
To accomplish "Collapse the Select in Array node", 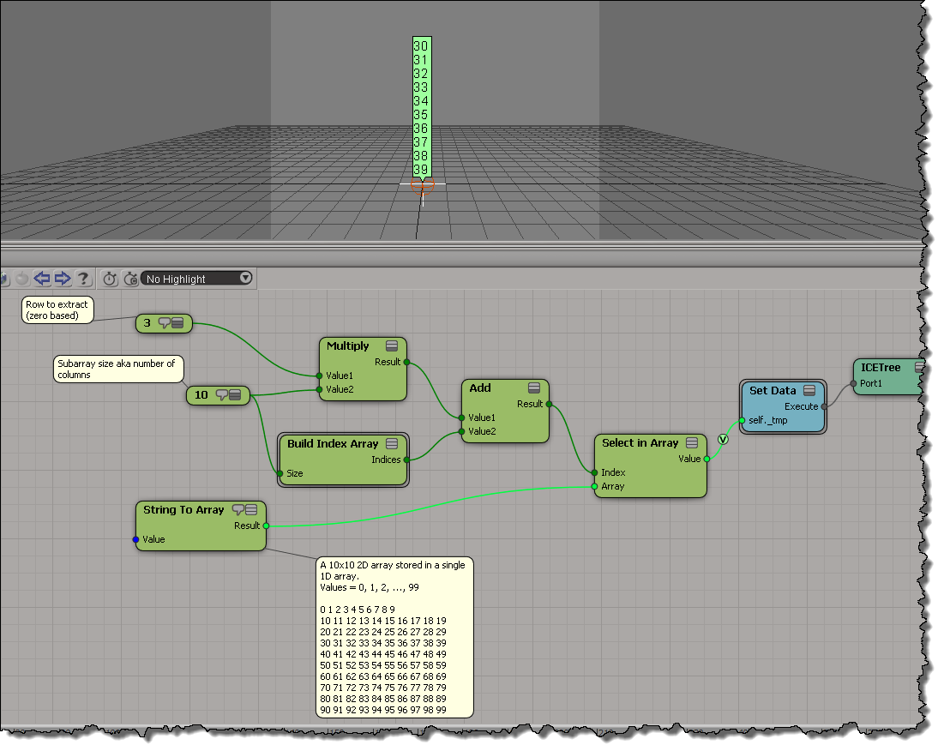I will click(x=693, y=443).
